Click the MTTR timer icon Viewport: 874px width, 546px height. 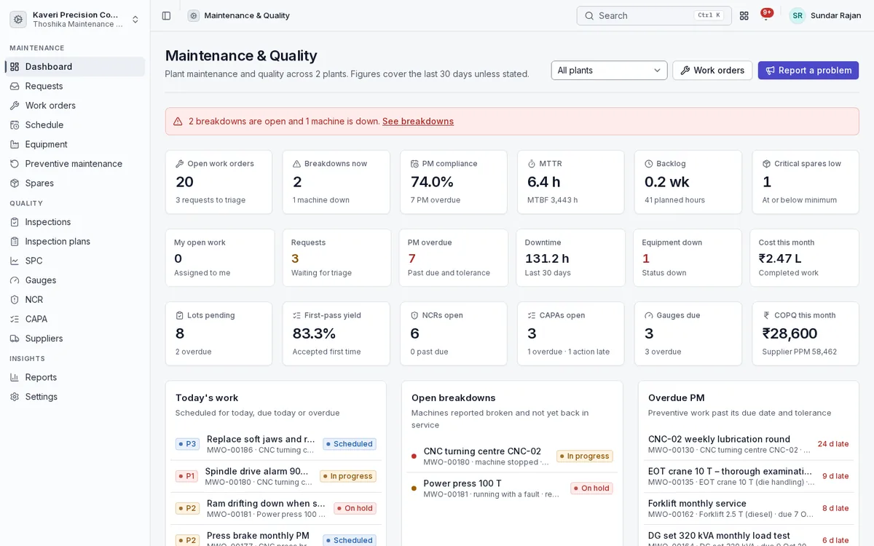coord(532,164)
